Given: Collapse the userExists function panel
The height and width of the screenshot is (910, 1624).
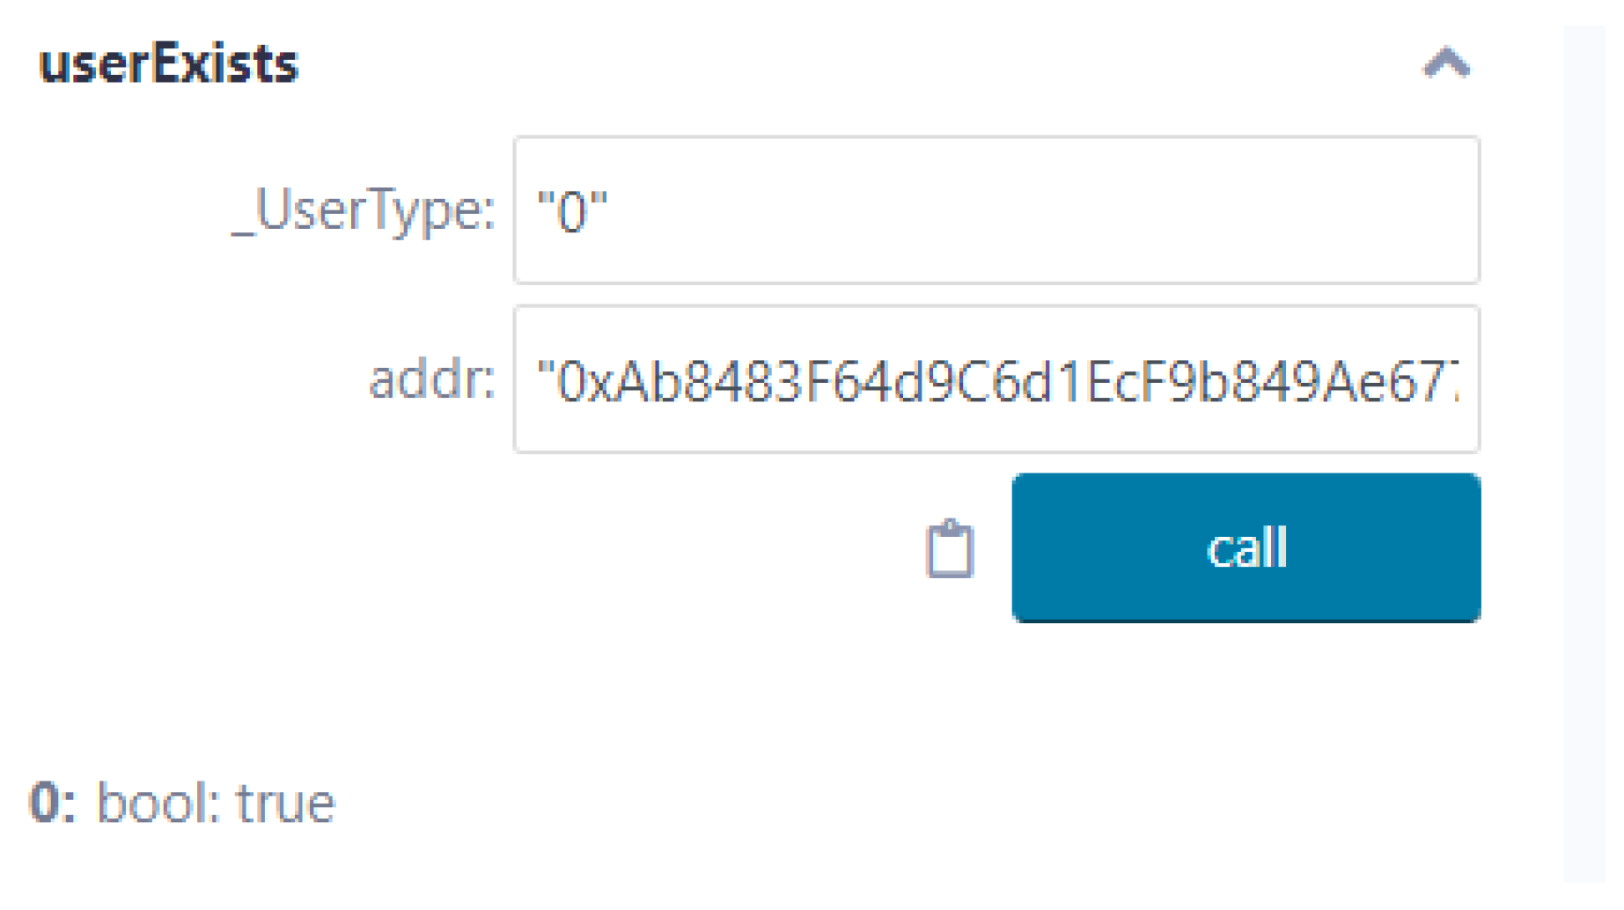Looking at the screenshot, I should (1446, 63).
